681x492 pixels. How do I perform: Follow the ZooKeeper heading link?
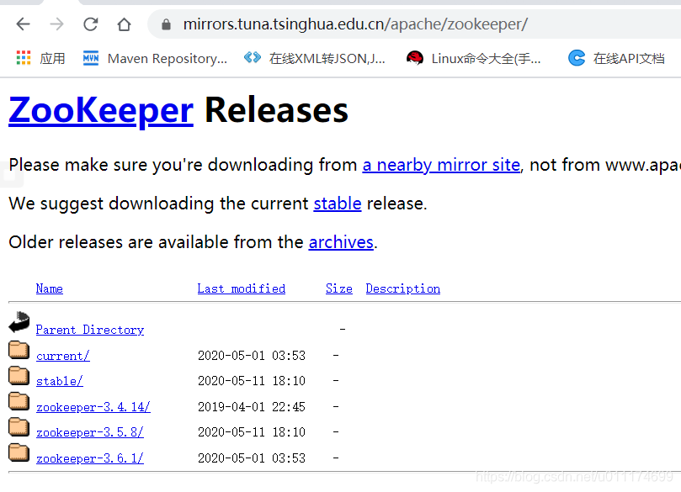[x=101, y=110]
